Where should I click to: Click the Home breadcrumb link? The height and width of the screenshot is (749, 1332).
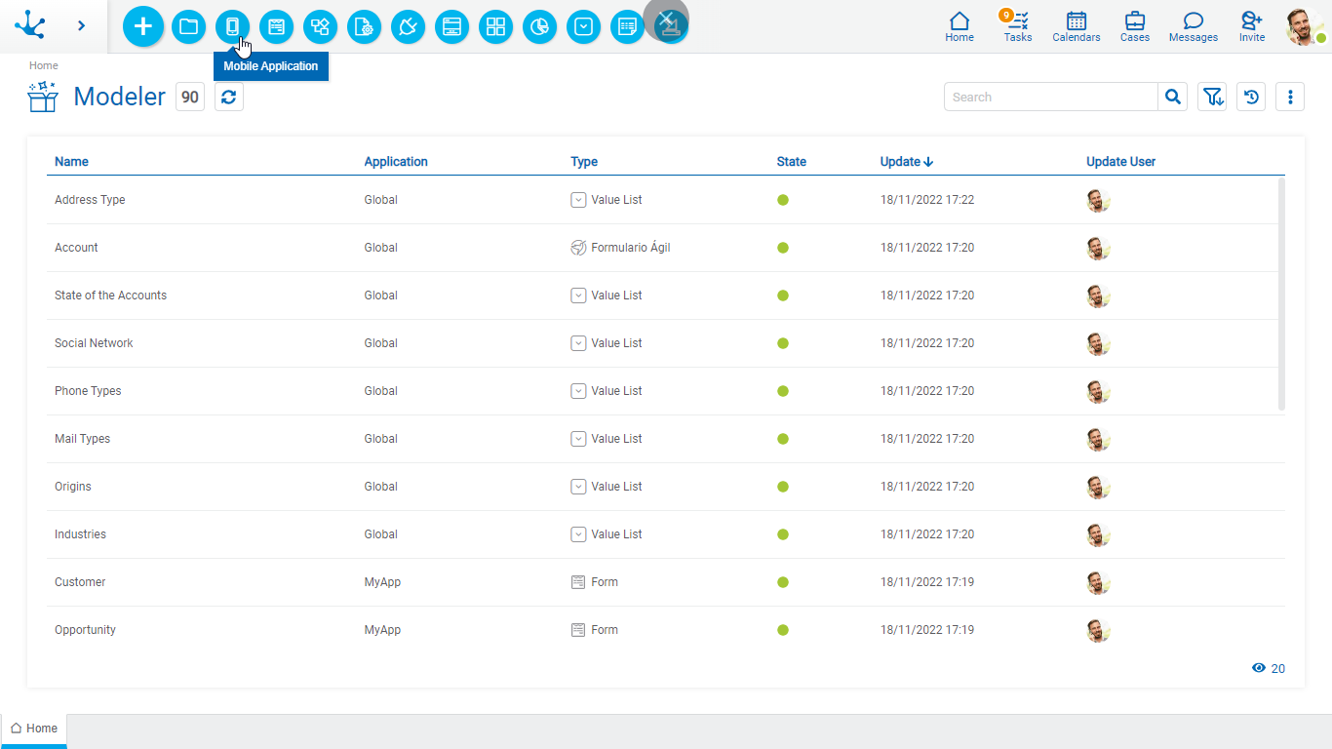(44, 65)
